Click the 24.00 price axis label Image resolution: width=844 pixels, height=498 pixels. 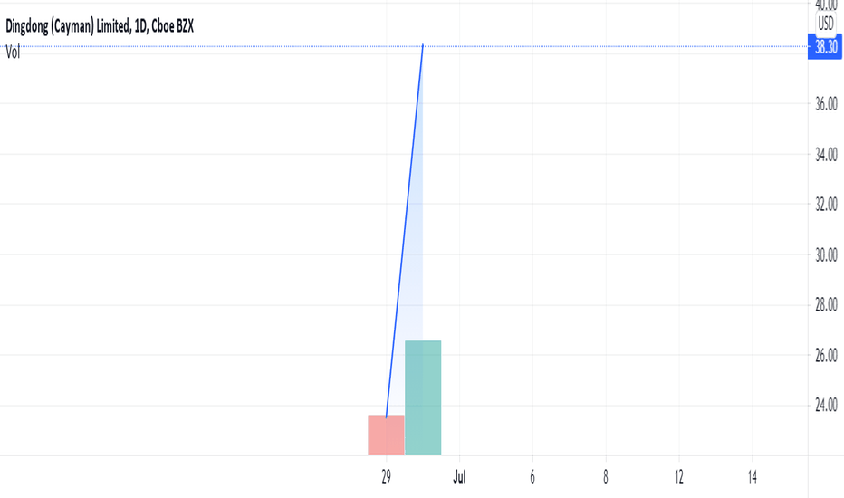pyautogui.click(x=826, y=405)
